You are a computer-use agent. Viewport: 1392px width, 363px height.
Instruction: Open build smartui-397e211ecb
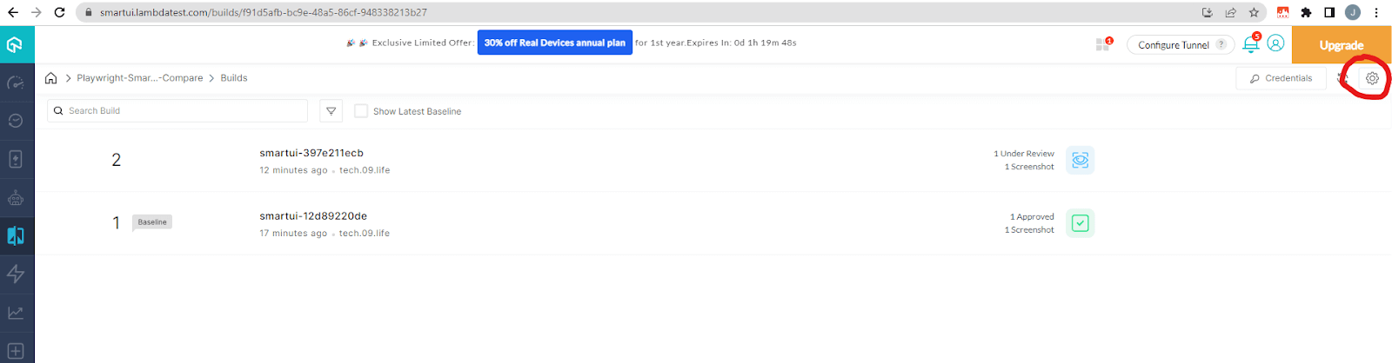coord(311,153)
